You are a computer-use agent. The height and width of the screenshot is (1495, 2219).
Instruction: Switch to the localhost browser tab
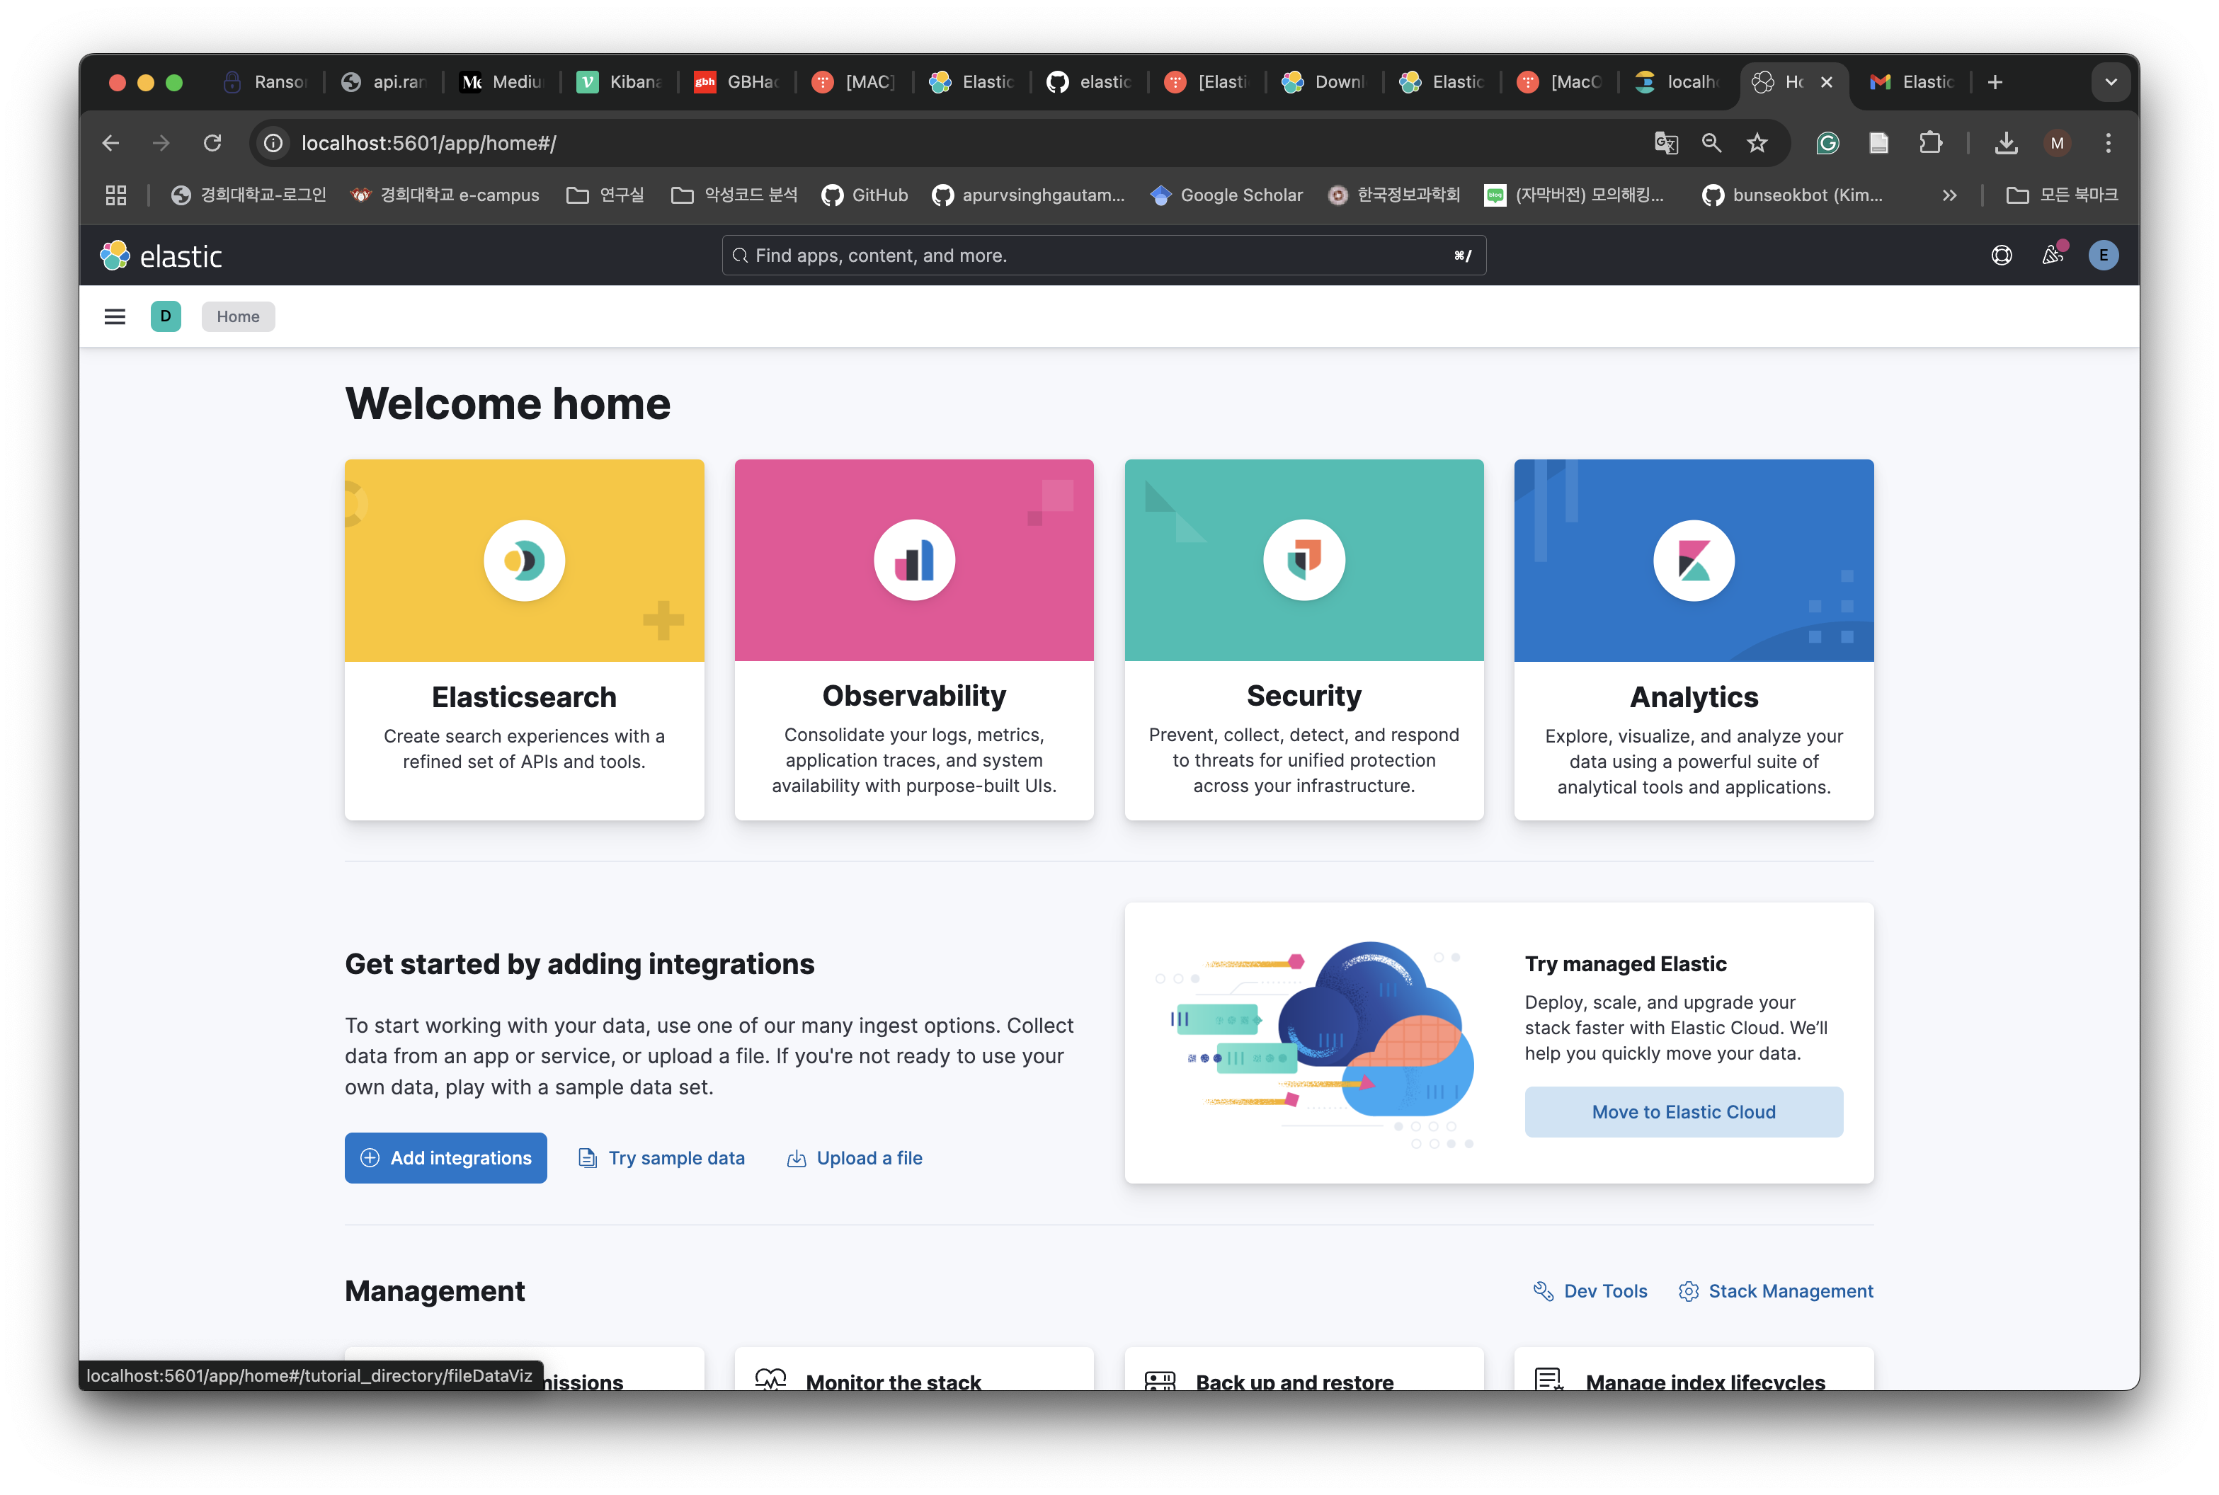pyautogui.click(x=1678, y=82)
